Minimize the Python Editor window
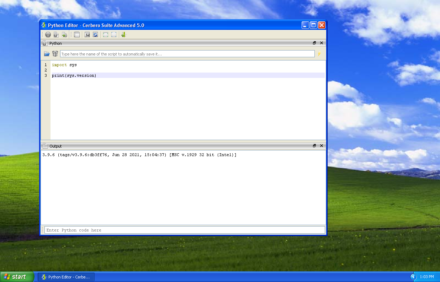 305,25
